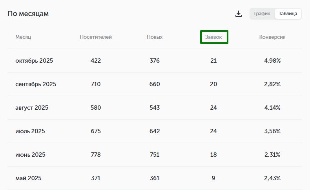
Task: Switch to the График view
Action: (x=262, y=14)
